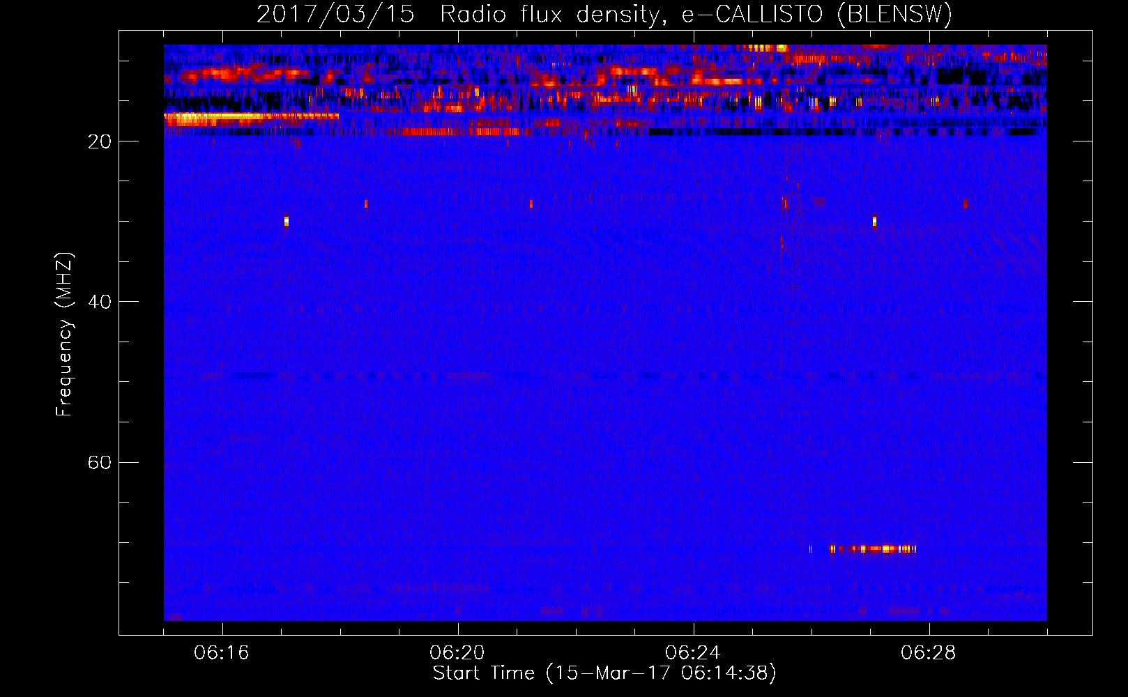
Task: Click the '40' frequency tick label
Action: (100, 302)
